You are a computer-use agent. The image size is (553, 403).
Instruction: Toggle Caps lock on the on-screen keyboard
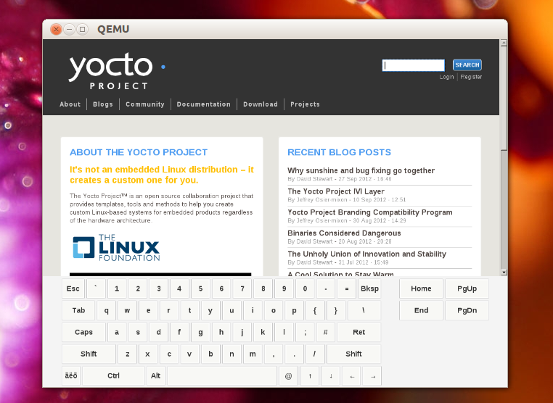[83, 333]
